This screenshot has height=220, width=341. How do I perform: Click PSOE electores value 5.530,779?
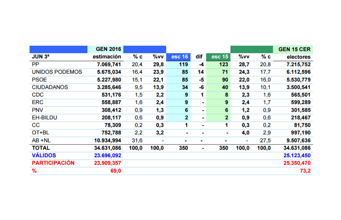click(x=299, y=80)
